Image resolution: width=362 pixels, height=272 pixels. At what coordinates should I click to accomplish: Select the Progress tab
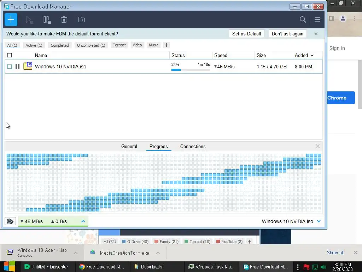[159, 146]
